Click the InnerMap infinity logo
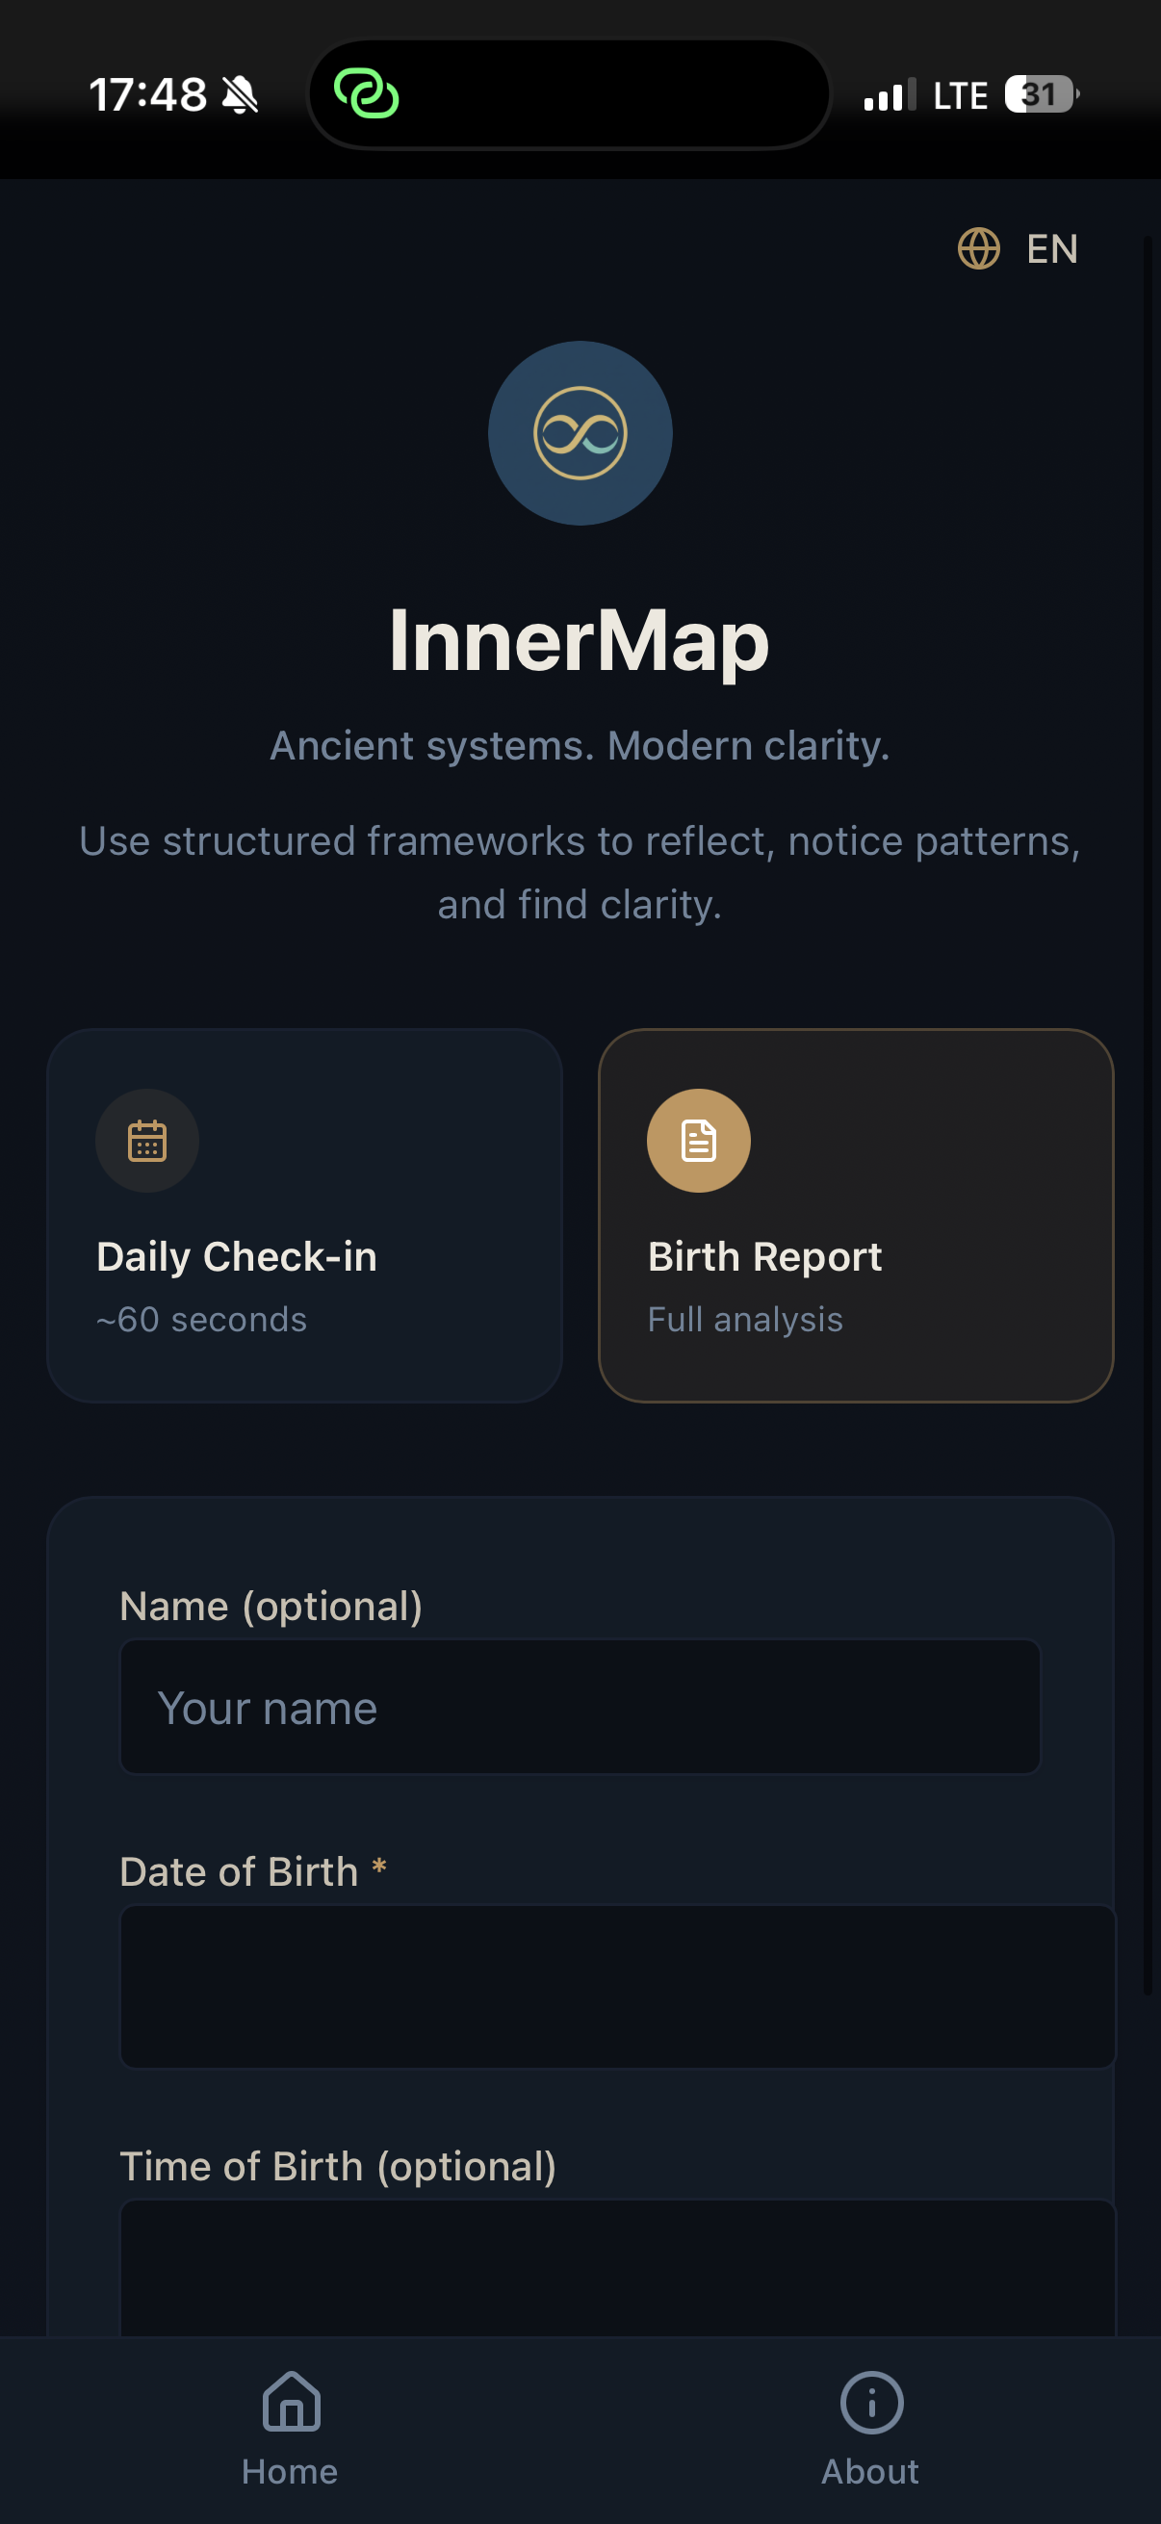This screenshot has width=1161, height=2524. pyautogui.click(x=580, y=431)
